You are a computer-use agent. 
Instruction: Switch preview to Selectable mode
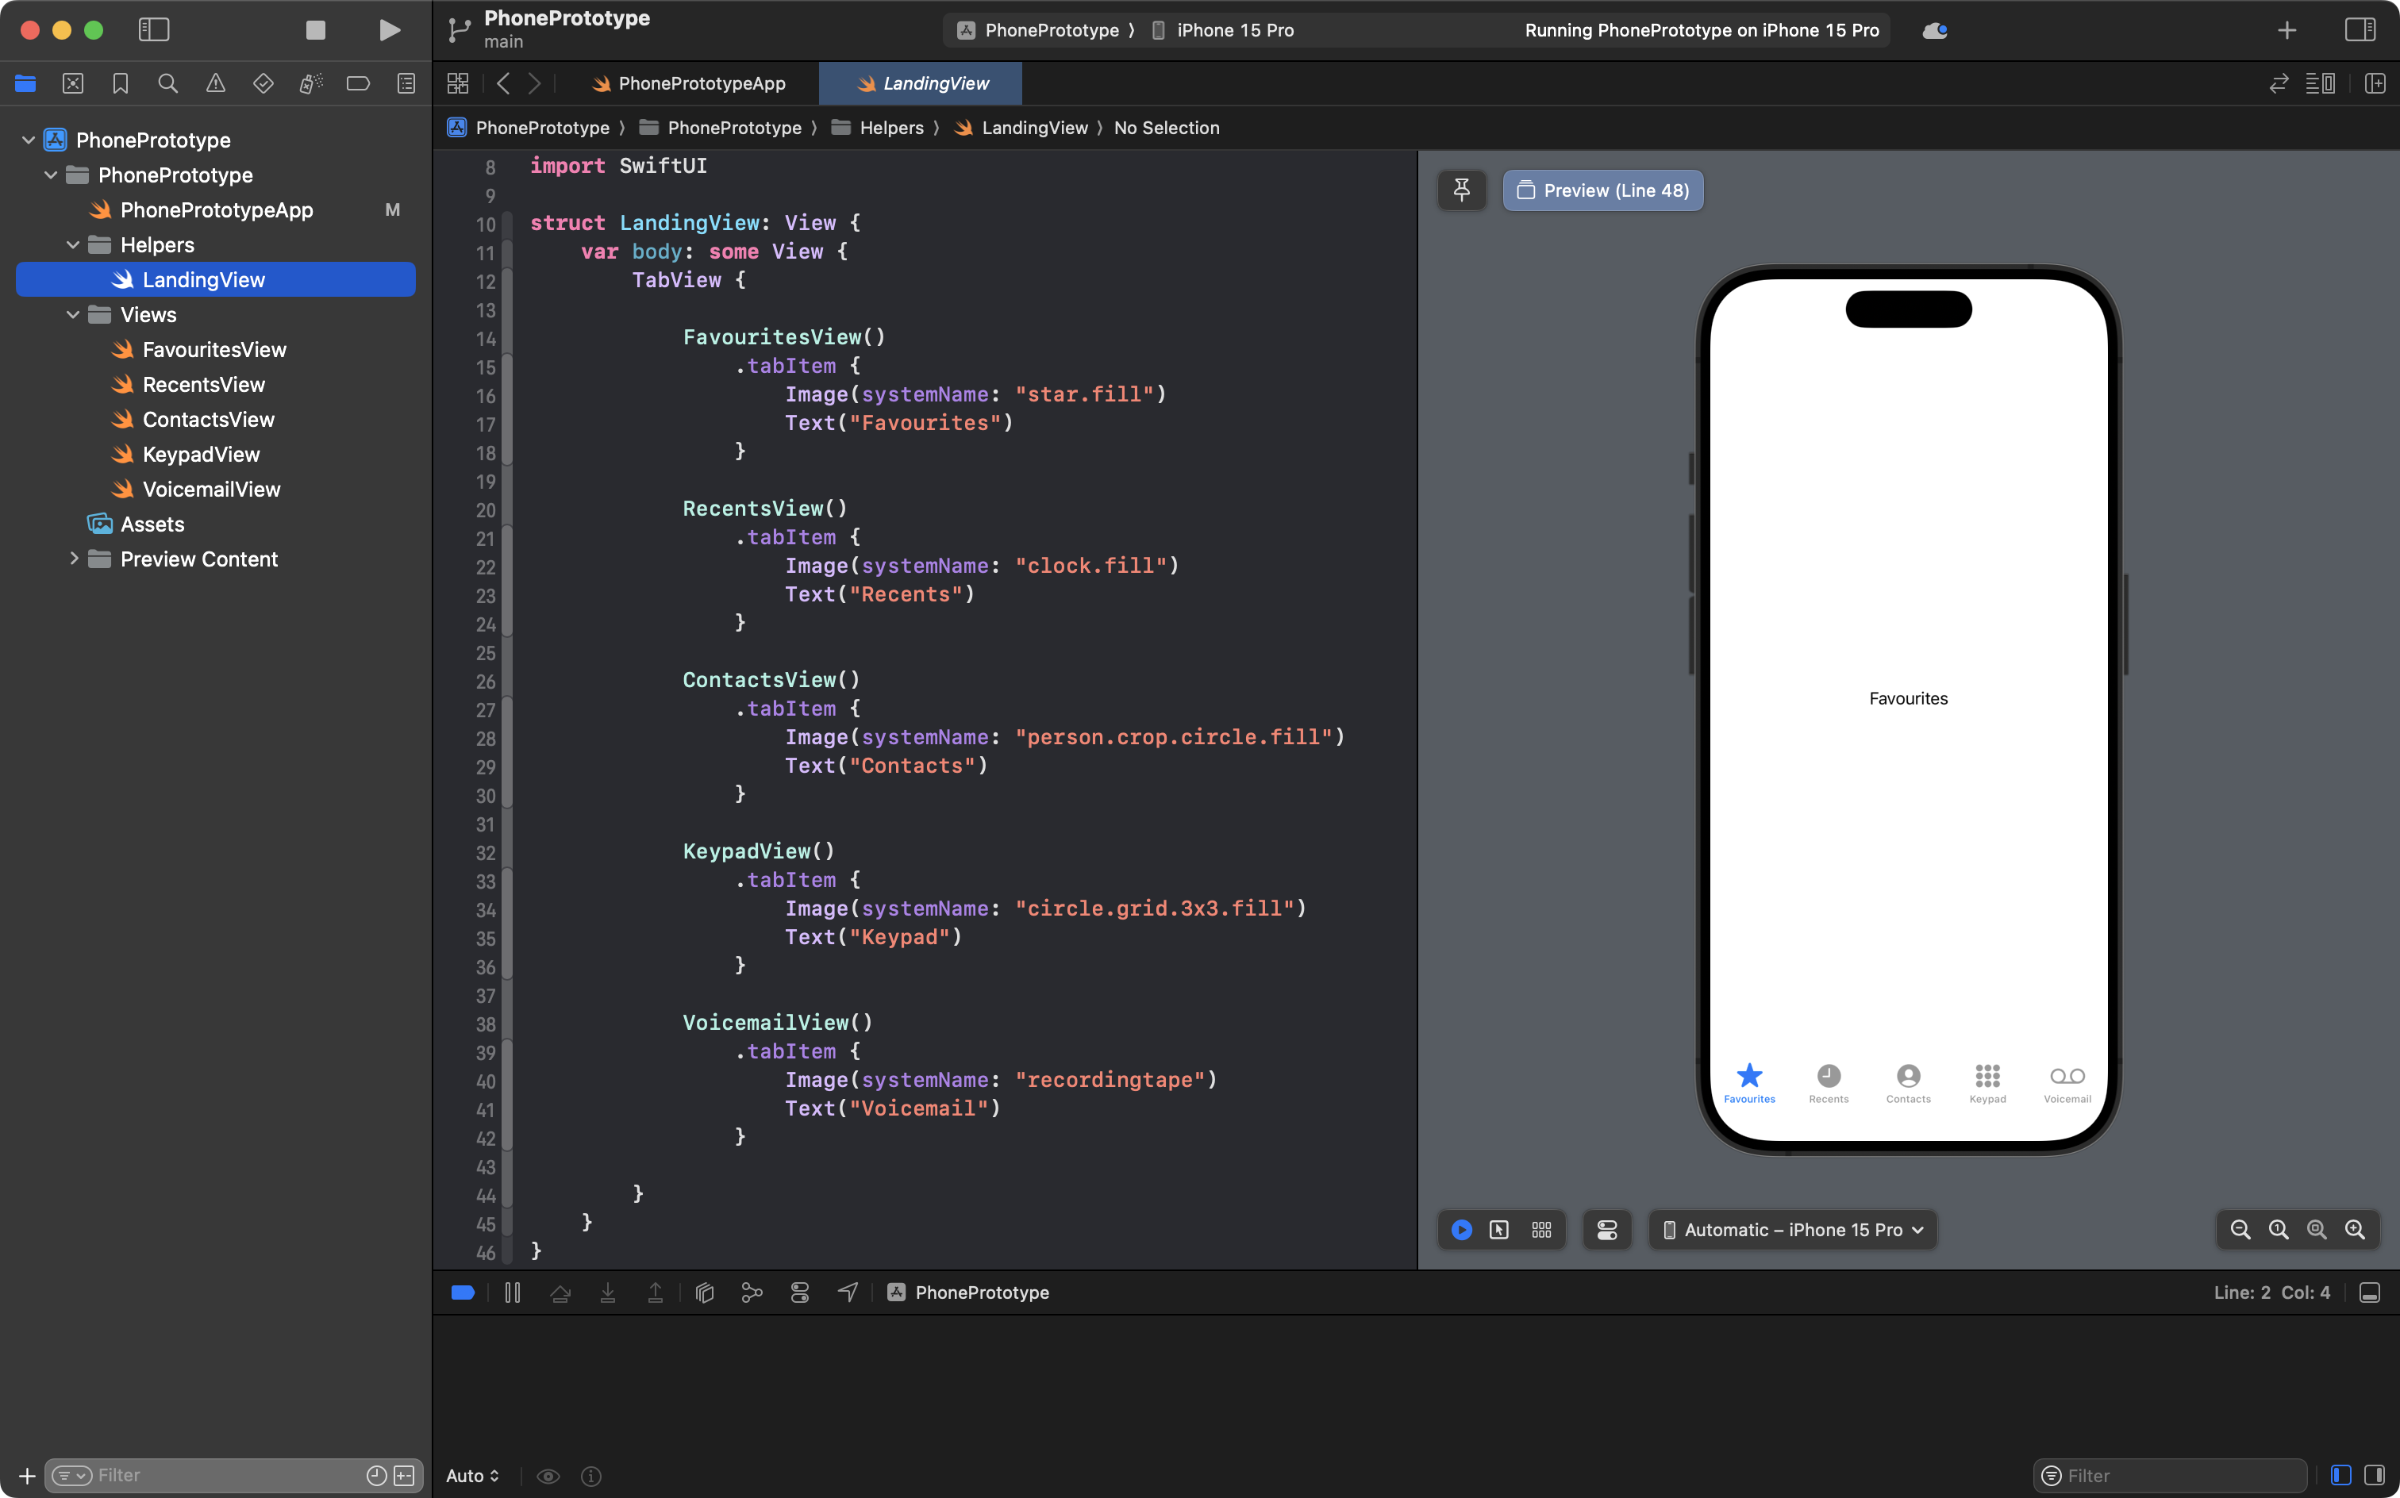tap(1499, 1230)
